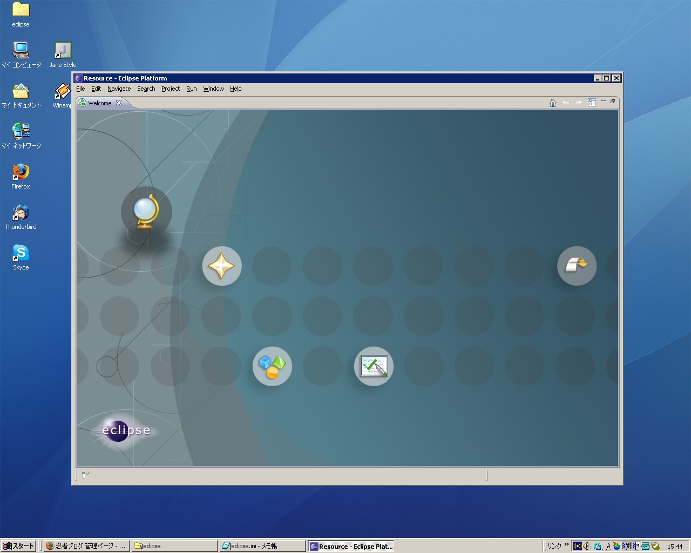This screenshot has height=553, width=691.
Task: Select the Winamp desktop shortcut
Action: pos(63,96)
